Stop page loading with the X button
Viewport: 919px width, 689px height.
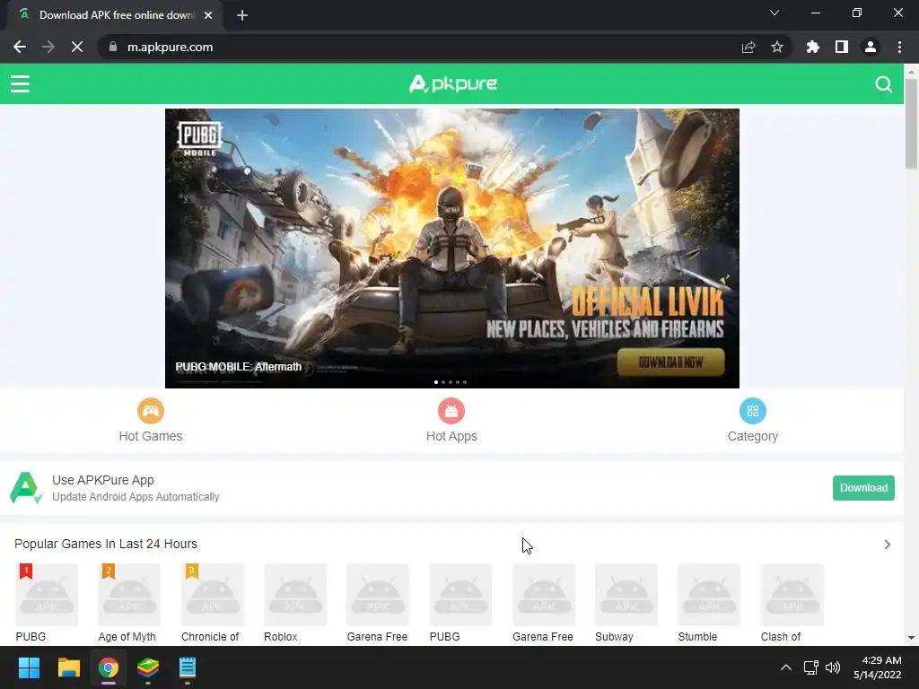[x=77, y=47]
